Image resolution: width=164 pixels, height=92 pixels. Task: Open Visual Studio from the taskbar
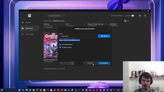(x=118, y=90)
